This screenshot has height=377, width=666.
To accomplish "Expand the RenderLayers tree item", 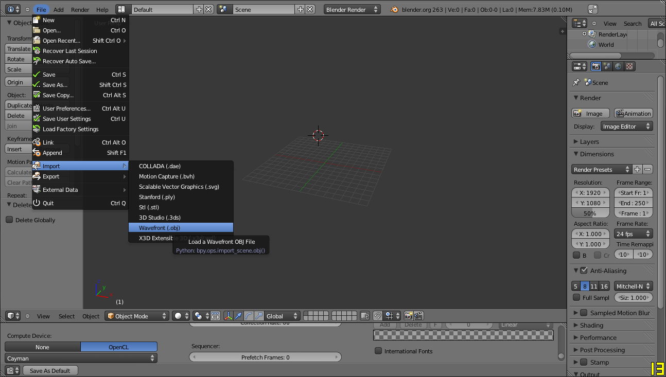I will [585, 34].
